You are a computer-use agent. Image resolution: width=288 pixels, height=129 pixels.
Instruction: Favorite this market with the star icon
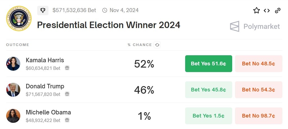(x=256, y=11)
